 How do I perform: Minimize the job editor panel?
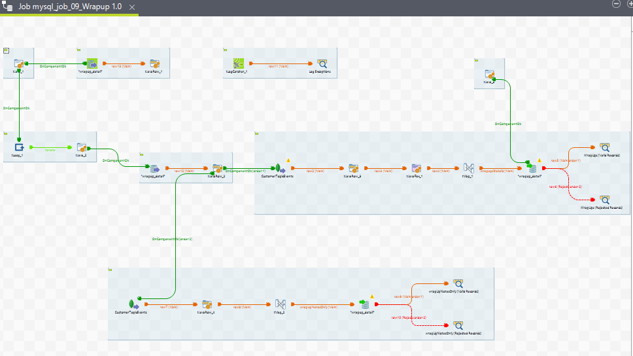coord(616,4)
